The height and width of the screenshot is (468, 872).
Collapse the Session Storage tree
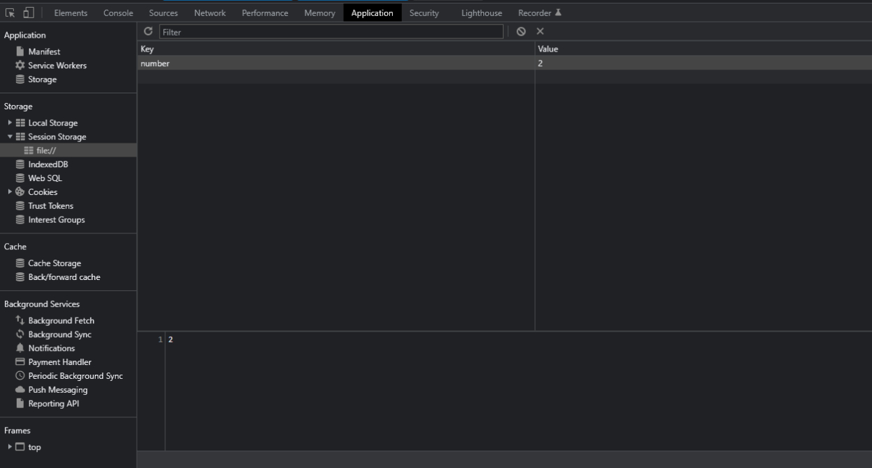(10, 137)
